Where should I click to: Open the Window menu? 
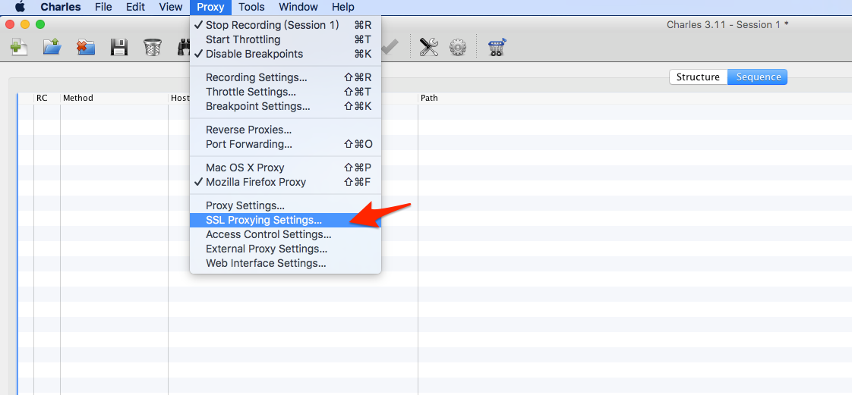298,7
